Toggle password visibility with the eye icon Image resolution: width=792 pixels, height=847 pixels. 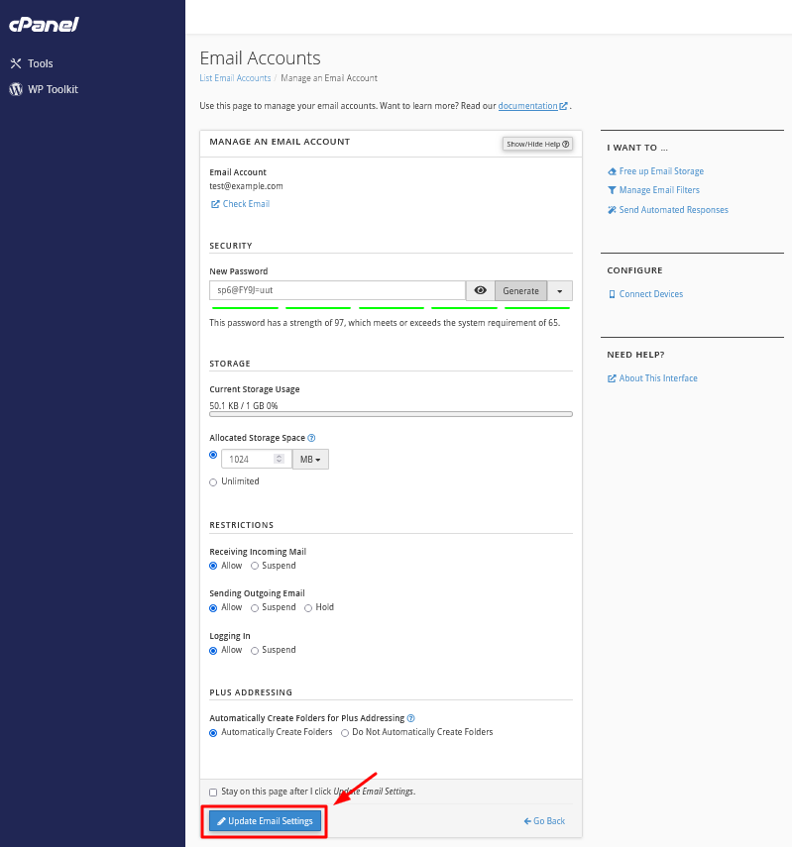pyautogui.click(x=480, y=290)
